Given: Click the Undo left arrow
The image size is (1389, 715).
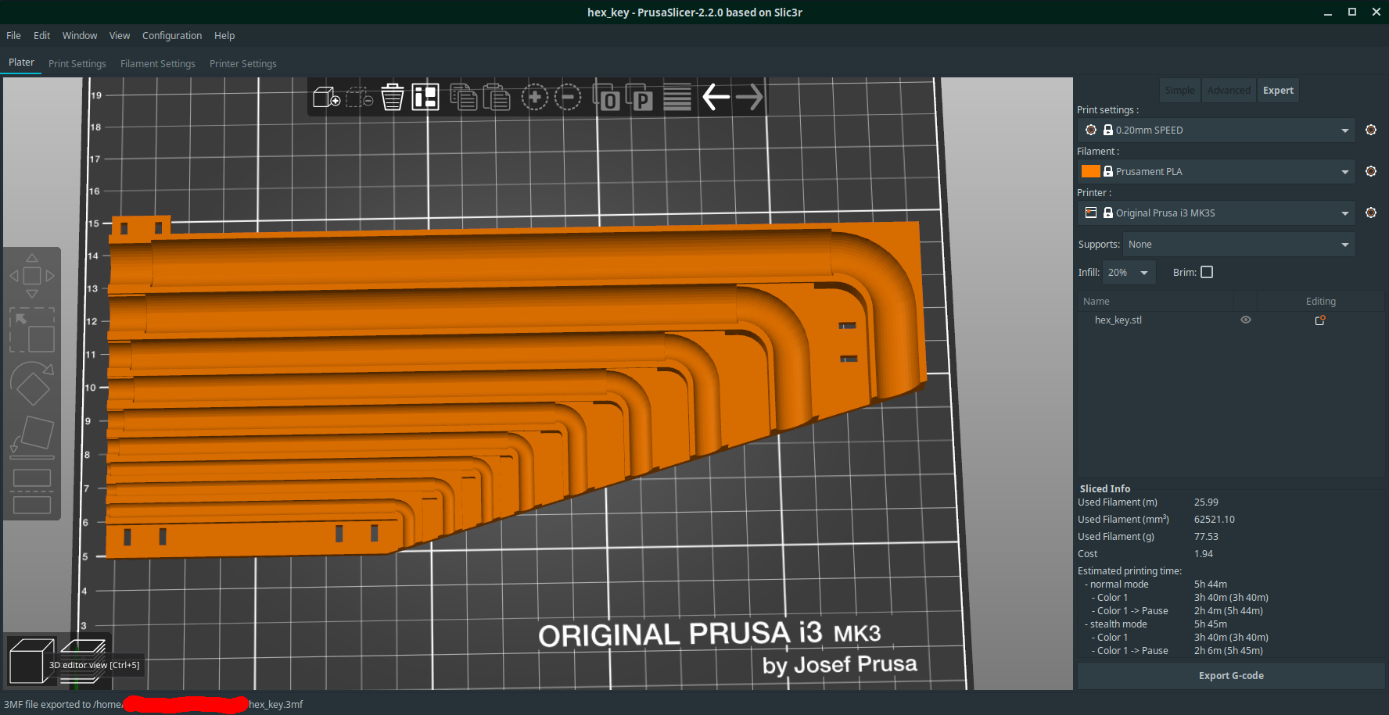Looking at the screenshot, I should pos(716,98).
